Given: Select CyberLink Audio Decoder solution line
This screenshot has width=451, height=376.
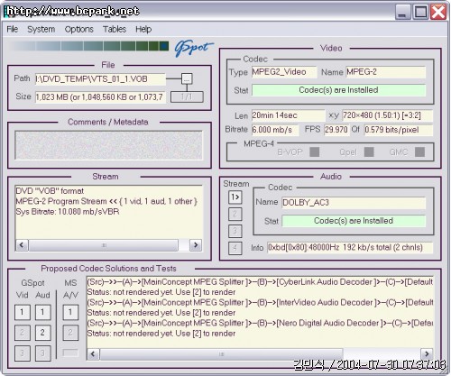Looking at the screenshot, I should coord(260,282).
